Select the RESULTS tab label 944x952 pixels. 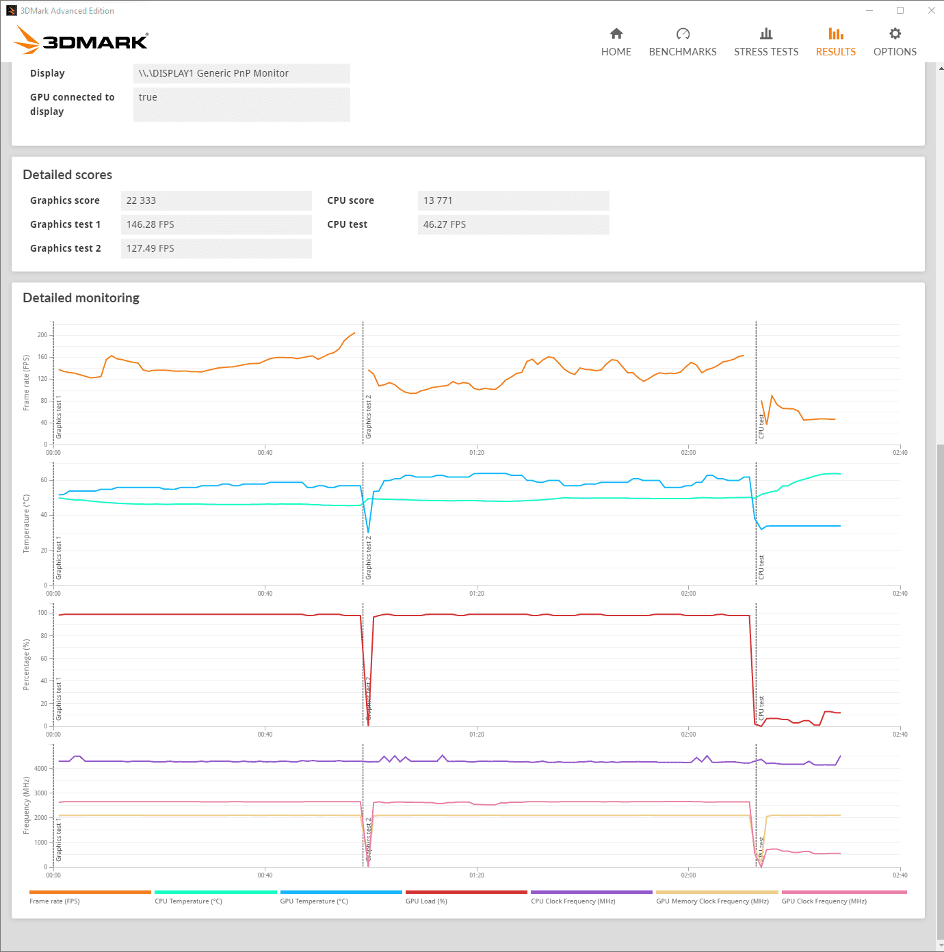[836, 52]
